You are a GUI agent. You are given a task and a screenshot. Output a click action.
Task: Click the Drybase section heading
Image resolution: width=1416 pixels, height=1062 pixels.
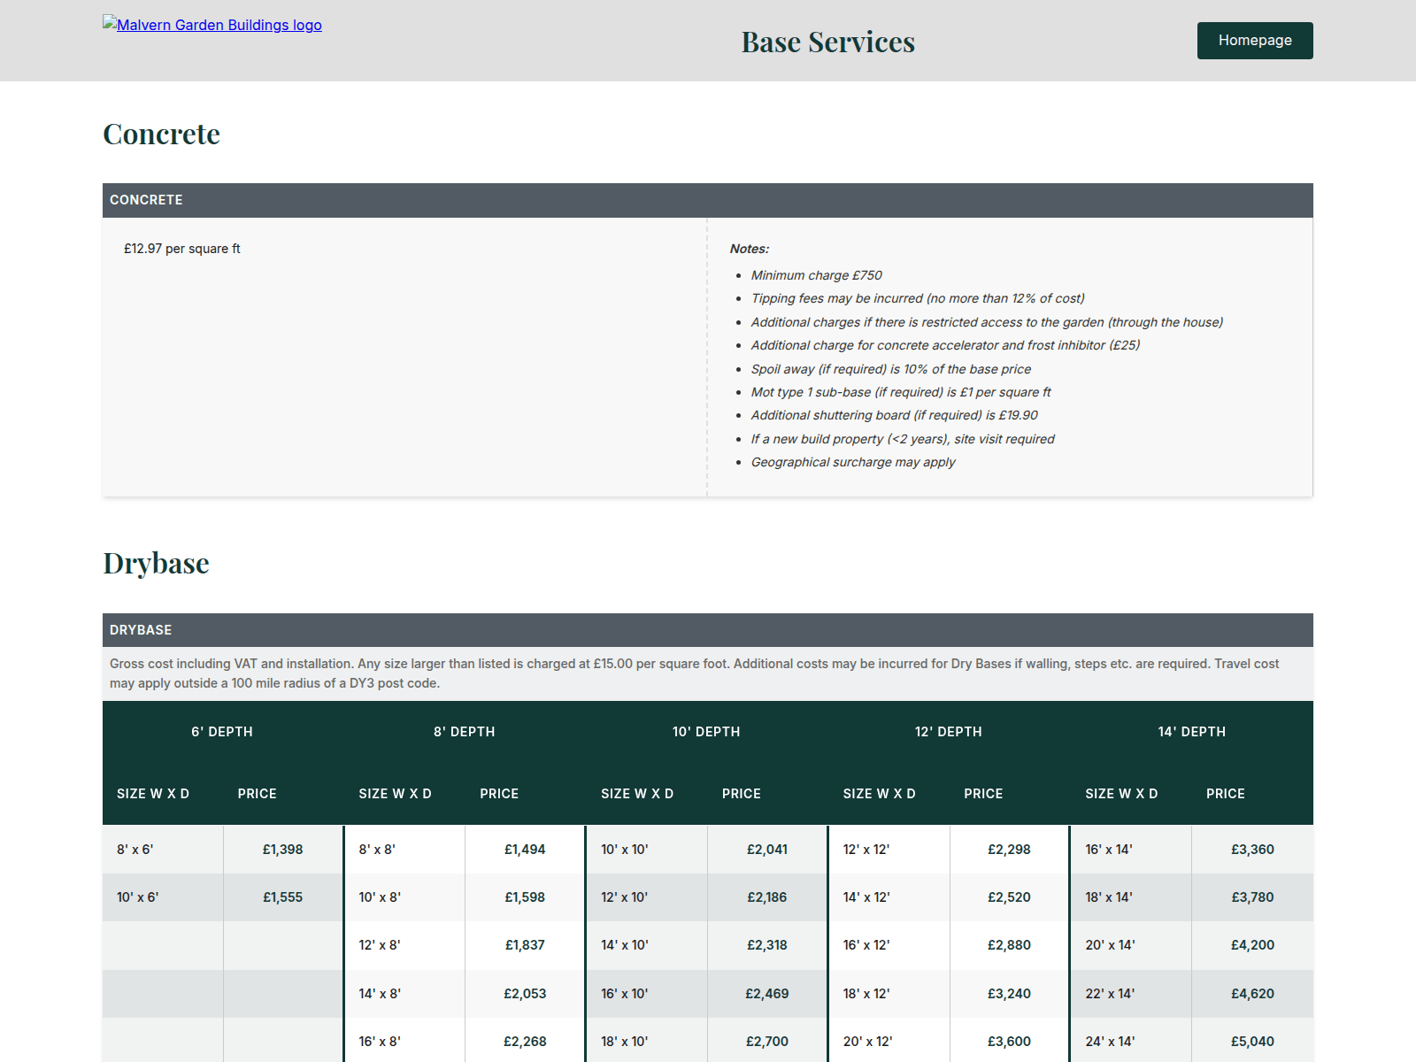(x=156, y=563)
